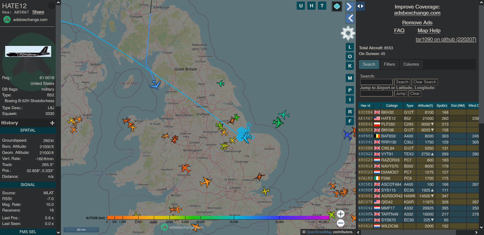The height and width of the screenshot is (235, 484).
Task: Toggle the M map button
Action: click(350, 78)
